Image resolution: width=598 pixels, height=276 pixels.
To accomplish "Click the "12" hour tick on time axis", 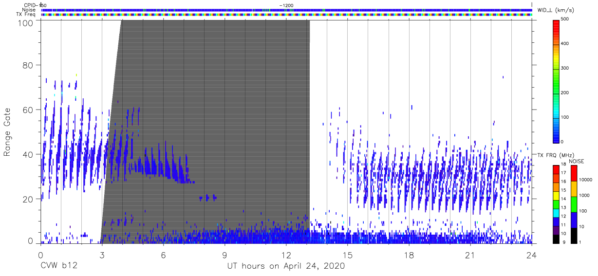I will tap(286, 255).
